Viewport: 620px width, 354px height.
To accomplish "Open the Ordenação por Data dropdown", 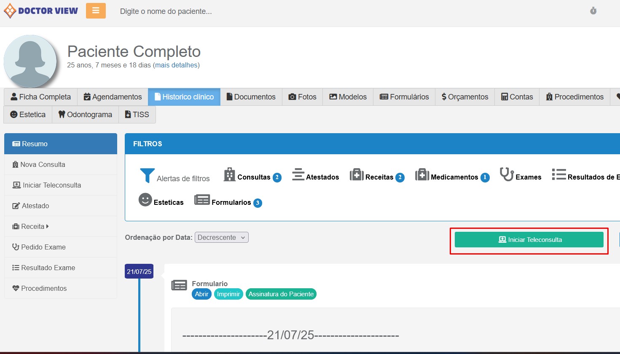I will click(x=221, y=237).
